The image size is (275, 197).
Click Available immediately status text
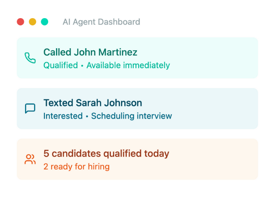pyautogui.click(x=128, y=66)
